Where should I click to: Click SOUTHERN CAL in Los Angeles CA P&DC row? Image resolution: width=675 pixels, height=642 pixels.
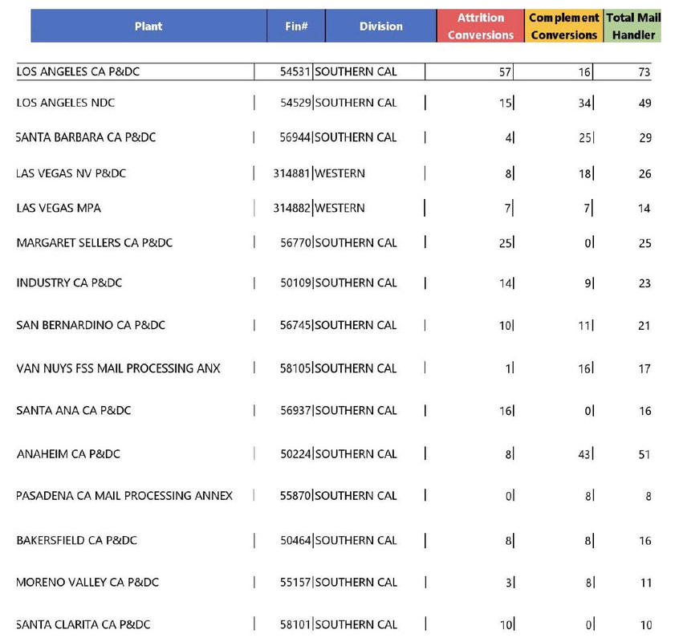[x=356, y=71]
